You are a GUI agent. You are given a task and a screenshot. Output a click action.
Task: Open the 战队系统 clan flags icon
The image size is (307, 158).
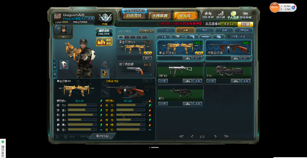pyautogui.click(x=208, y=15)
